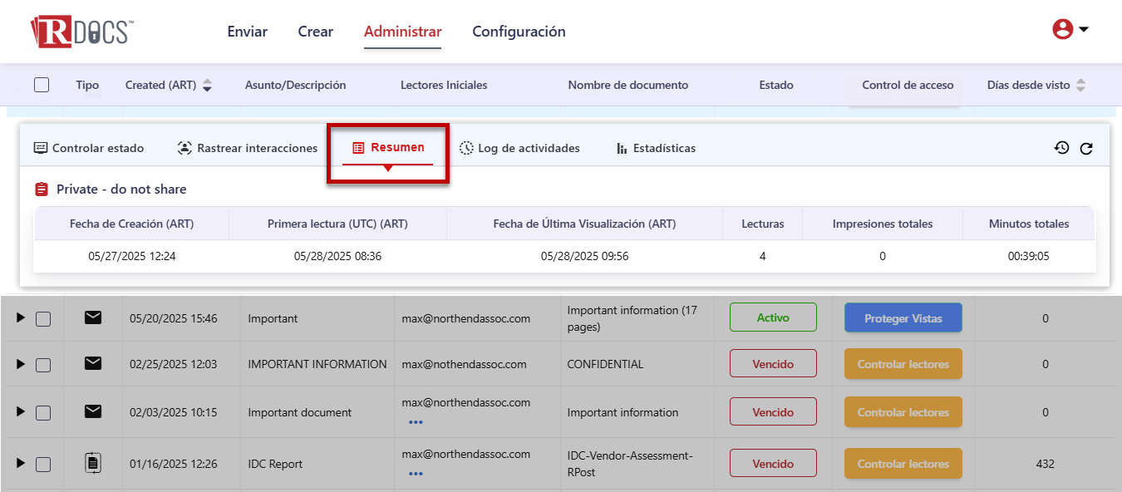This screenshot has height=492, width=1122.
Task: Check the box for the Important row
Action: point(43,319)
